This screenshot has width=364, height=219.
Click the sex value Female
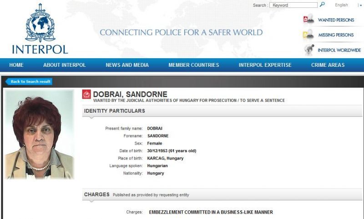(x=155, y=144)
